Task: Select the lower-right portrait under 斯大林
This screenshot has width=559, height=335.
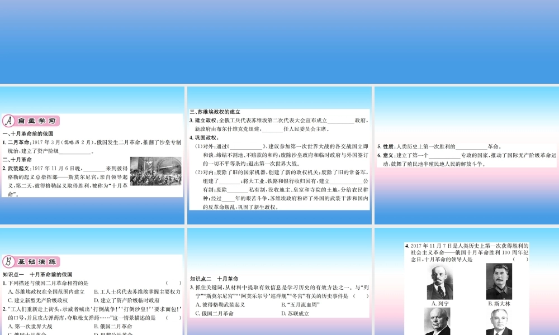Action: [x=499, y=322]
